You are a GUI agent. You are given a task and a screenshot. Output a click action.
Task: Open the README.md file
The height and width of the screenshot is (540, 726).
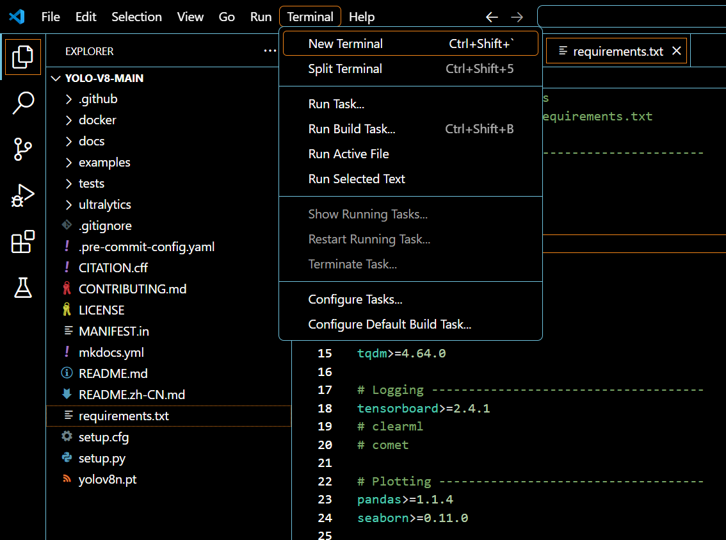(x=113, y=373)
